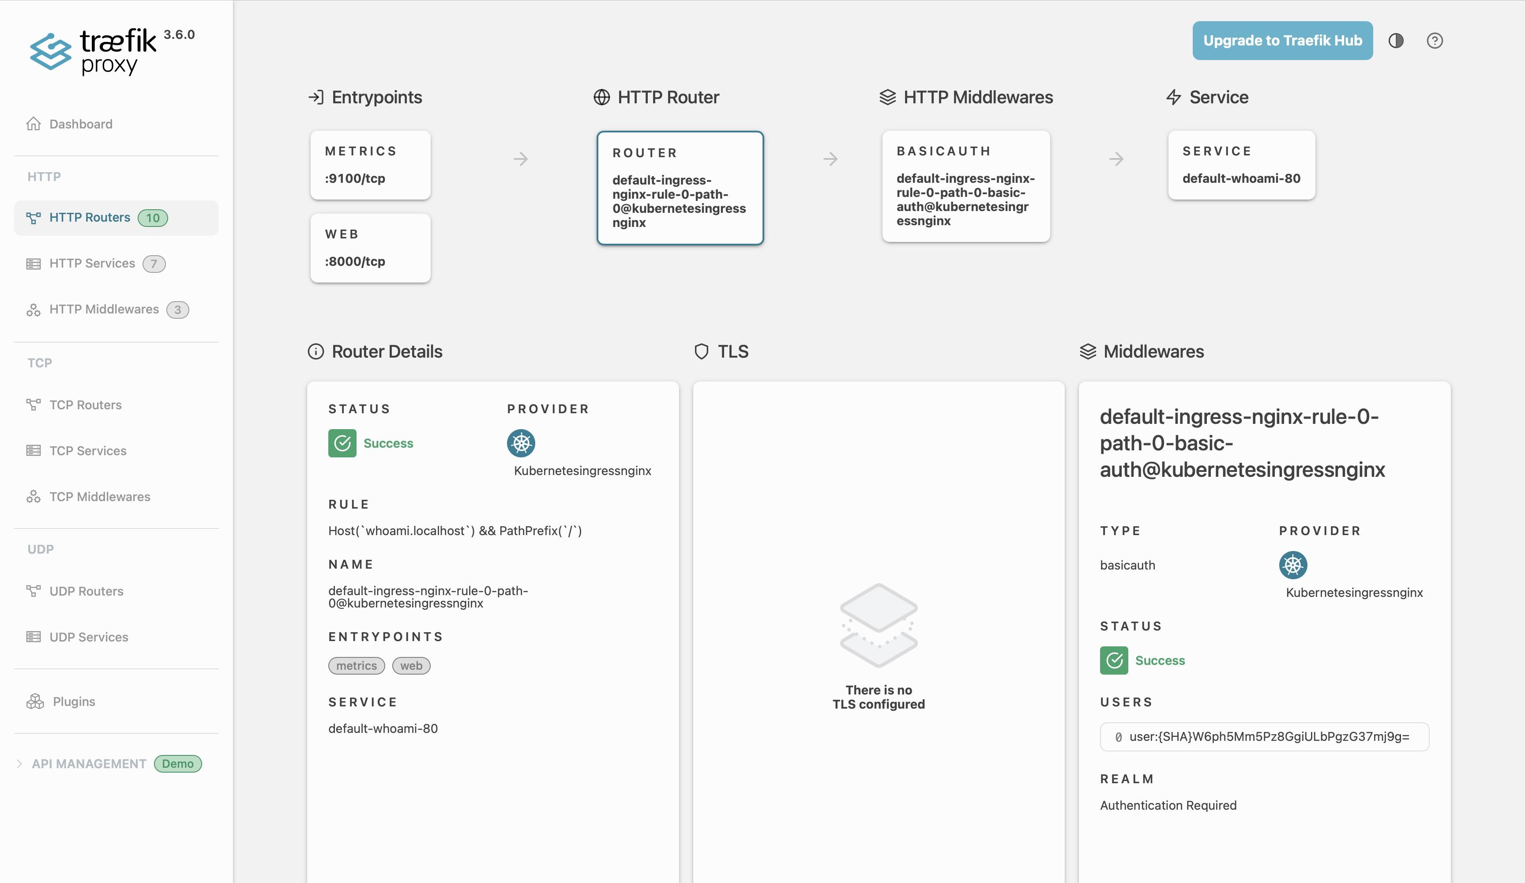The image size is (1525, 883).
Task: Select the BASICAUTH middleware card
Action: coord(965,186)
